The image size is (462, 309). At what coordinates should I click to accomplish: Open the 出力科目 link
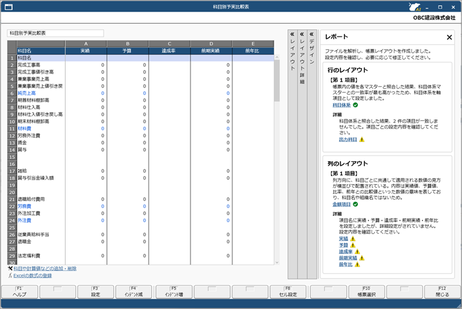pyautogui.click(x=347, y=139)
